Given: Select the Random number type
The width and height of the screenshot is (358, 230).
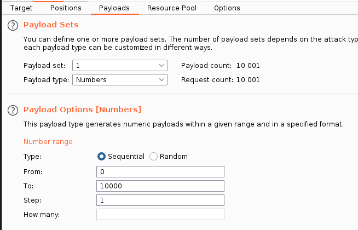Looking at the screenshot, I should 153,157.
